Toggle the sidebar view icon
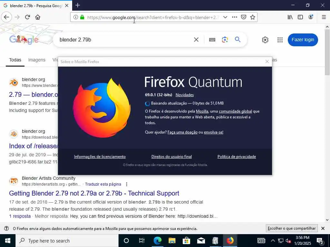The height and width of the screenshot is (247, 330). pos(300,17)
